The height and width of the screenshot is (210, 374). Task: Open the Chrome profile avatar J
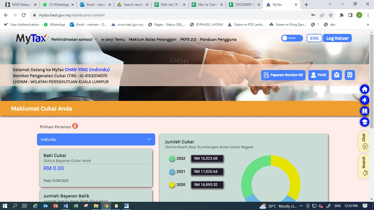[359, 15]
